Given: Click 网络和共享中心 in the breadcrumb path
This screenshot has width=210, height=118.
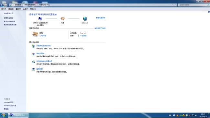Looking at the screenshot, I should coord(44,5).
